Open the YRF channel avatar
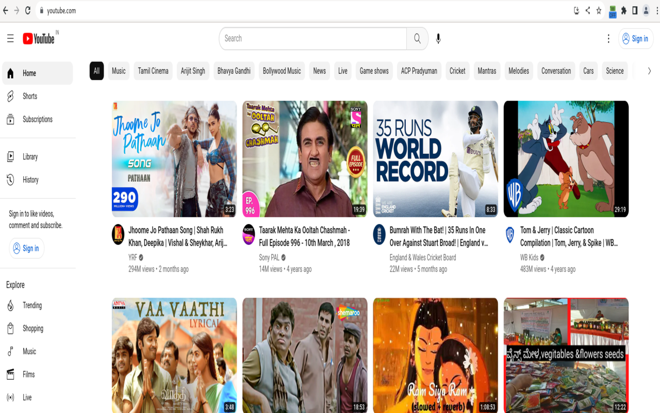The height and width of the screenshot is (413, 660). click(x=118, y=234)
